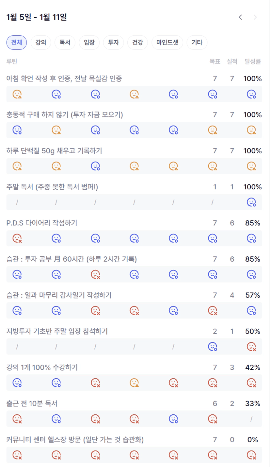Select the 기타 category filter

coord(197,43)
